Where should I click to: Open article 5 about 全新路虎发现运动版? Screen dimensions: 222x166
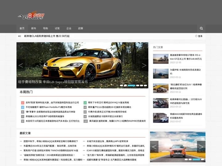coord(50,112)
